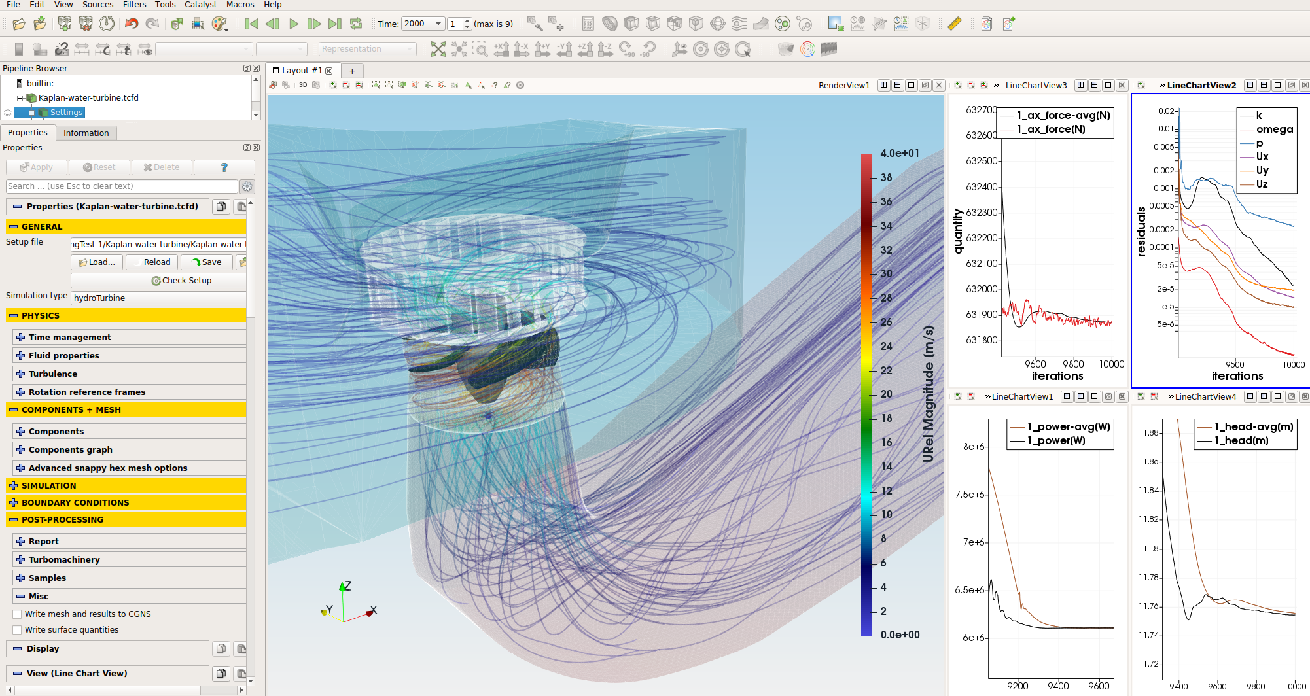The image size is (1310, 696).
Task: Click the Check Setup button
Action: [181, 281]
